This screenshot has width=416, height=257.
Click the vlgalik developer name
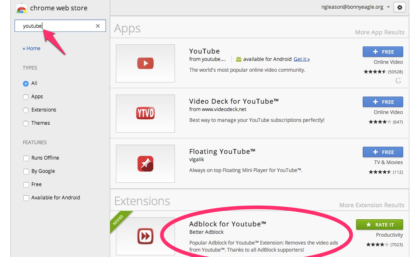[197, 160]
